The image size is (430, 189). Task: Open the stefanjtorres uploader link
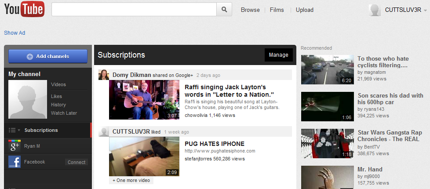[x=198, y=159]
